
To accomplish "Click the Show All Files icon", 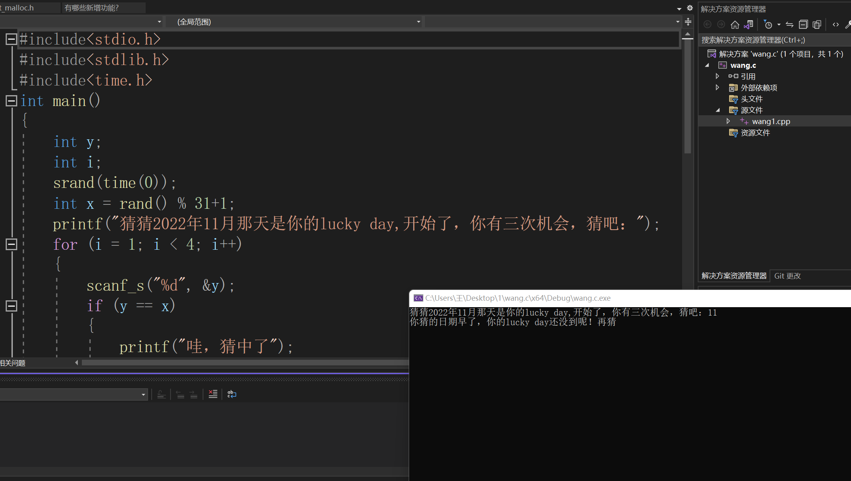I will tap(816, 25).
